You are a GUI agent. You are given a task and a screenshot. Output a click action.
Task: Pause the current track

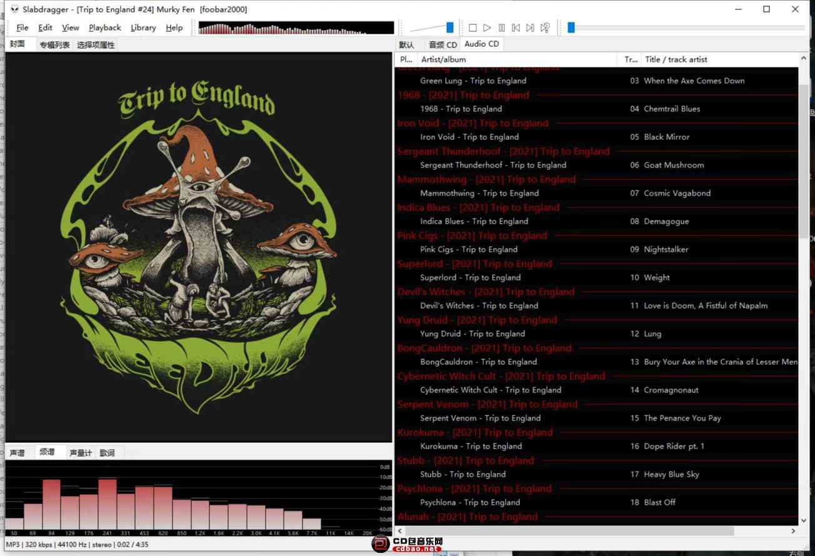click(x=501, y=27)
